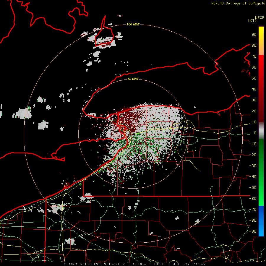This screenshot has height=266, width=266.
Task: Click the Storm Relative Velocity KBUF caption
Action: pos(134,264)
